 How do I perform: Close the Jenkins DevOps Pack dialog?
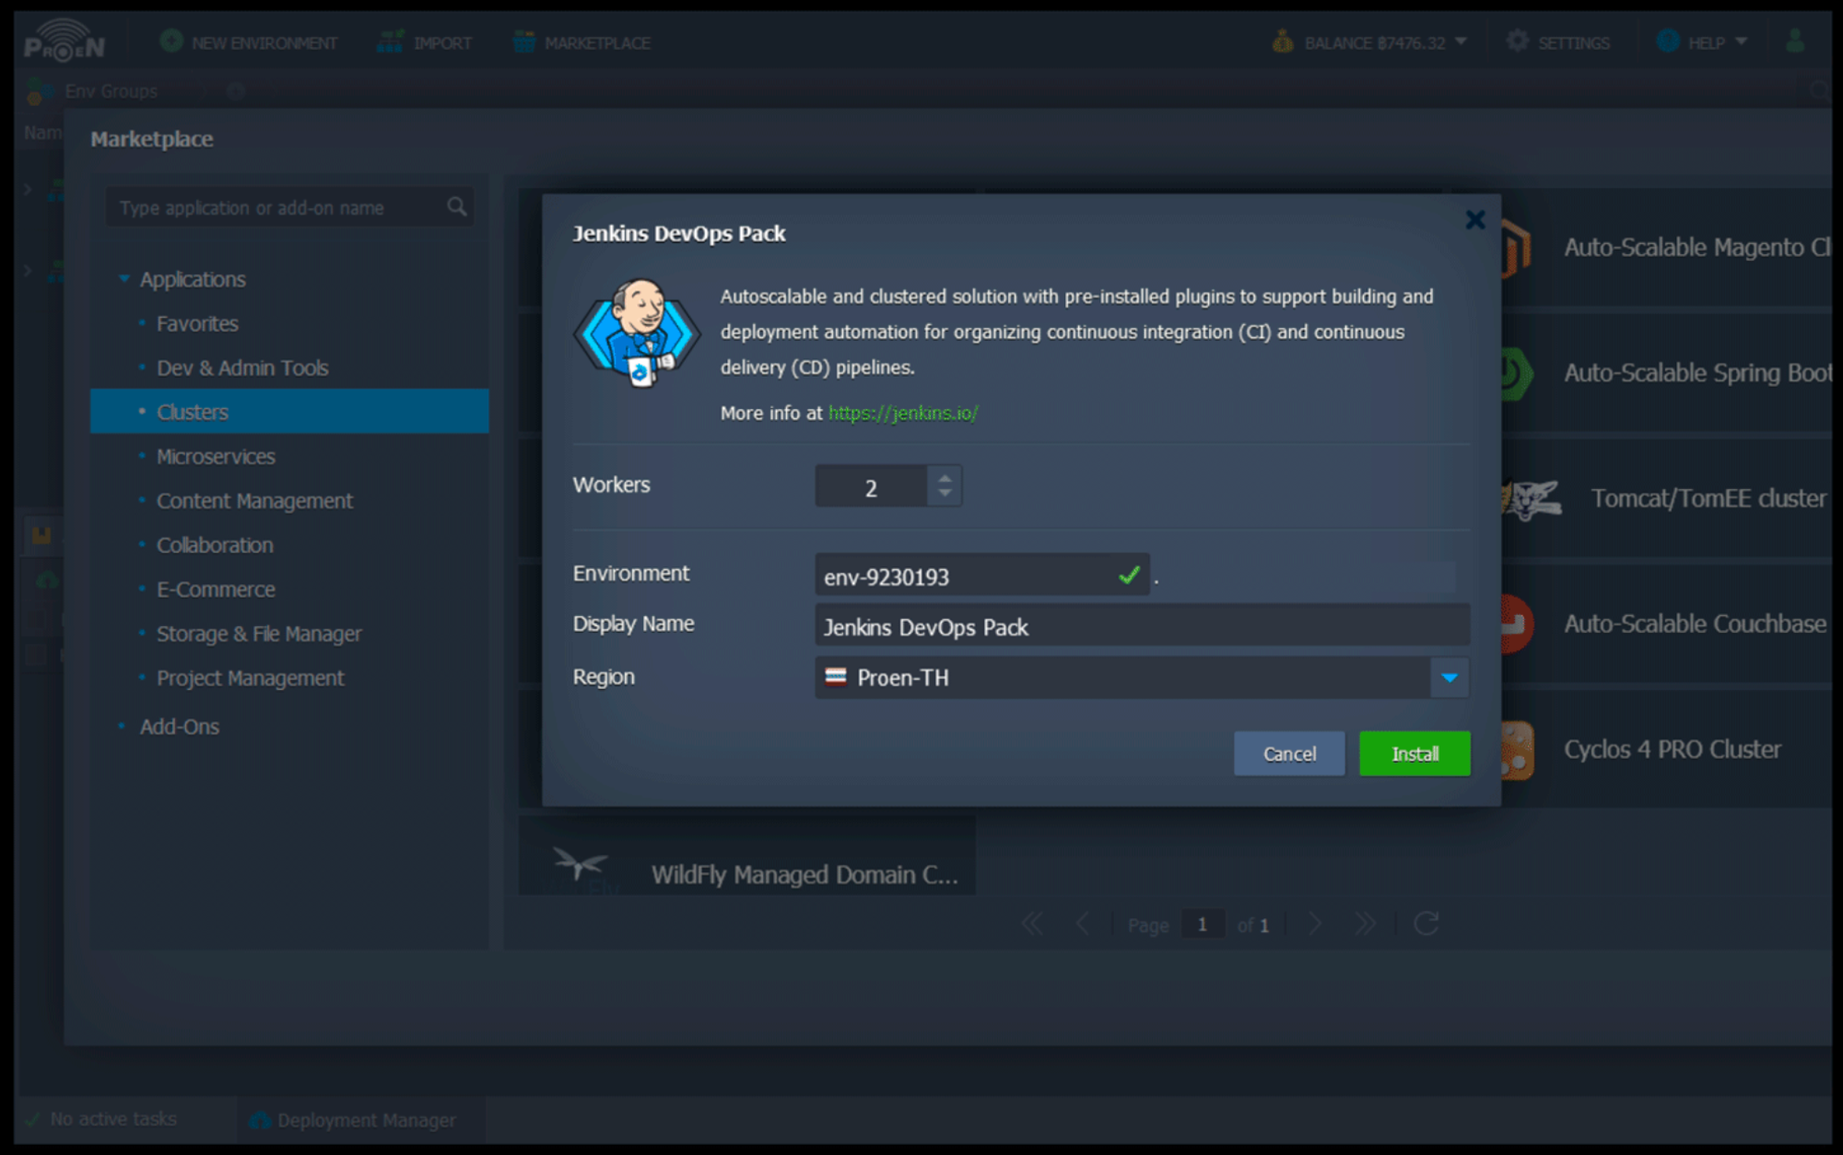tap(1475, 219)
